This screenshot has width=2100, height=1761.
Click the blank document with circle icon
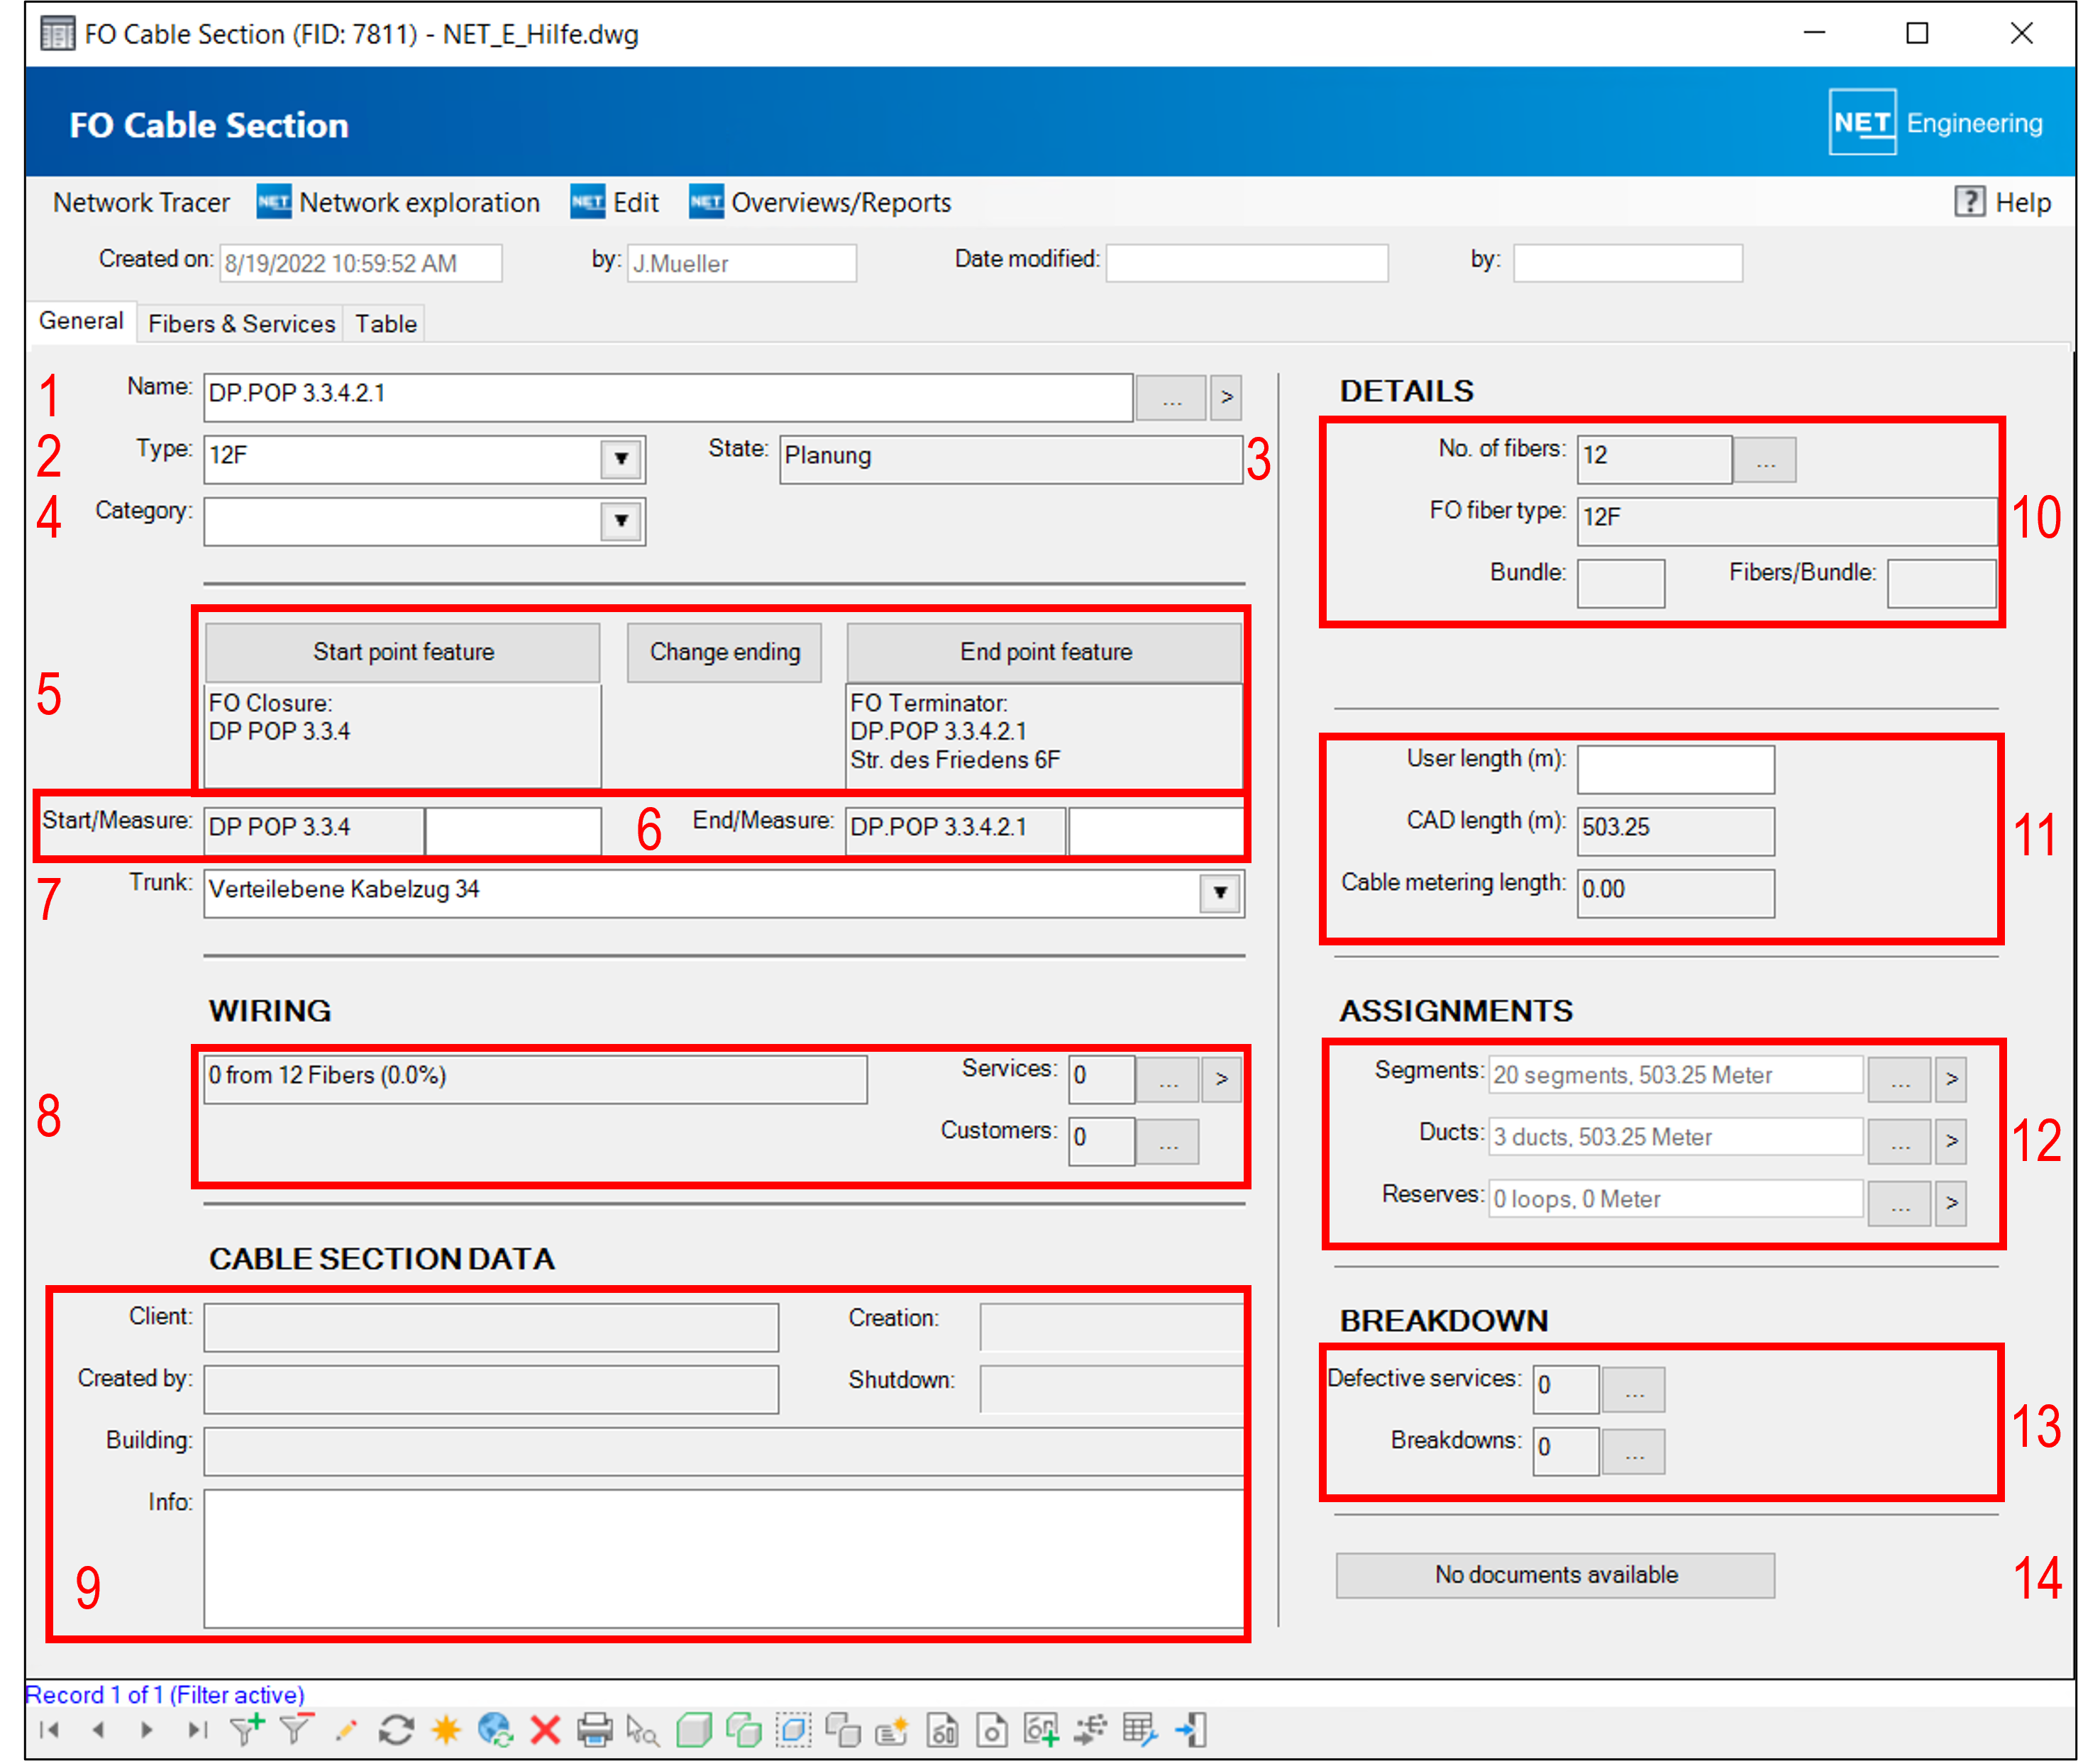991,1730
